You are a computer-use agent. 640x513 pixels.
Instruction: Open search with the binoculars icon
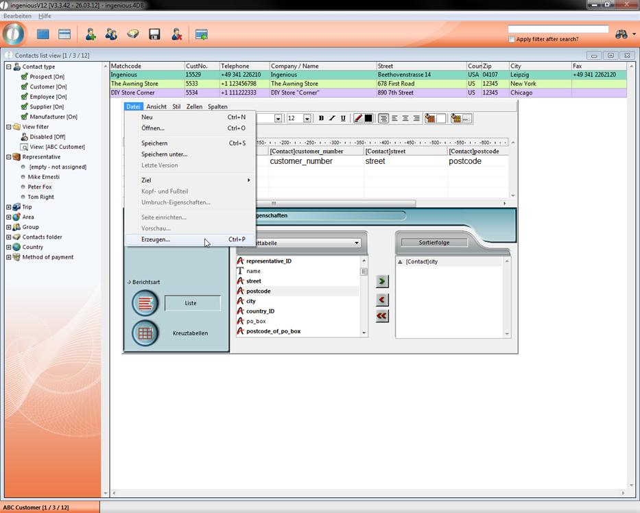[621, 34]
